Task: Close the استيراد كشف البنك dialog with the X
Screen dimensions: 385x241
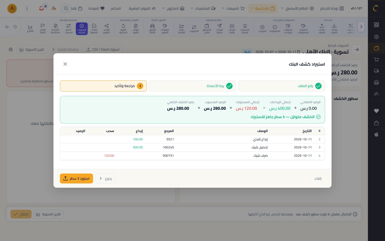Action: pyautogui.click(x=65, y=64)
